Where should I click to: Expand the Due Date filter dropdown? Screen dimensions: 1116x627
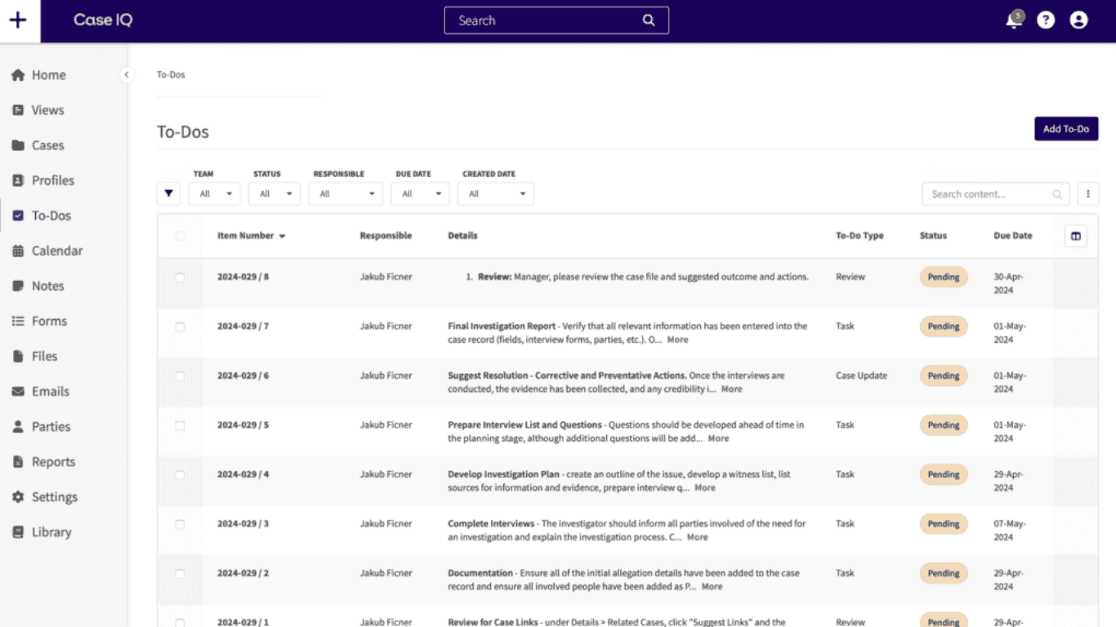tap(420, 193)
